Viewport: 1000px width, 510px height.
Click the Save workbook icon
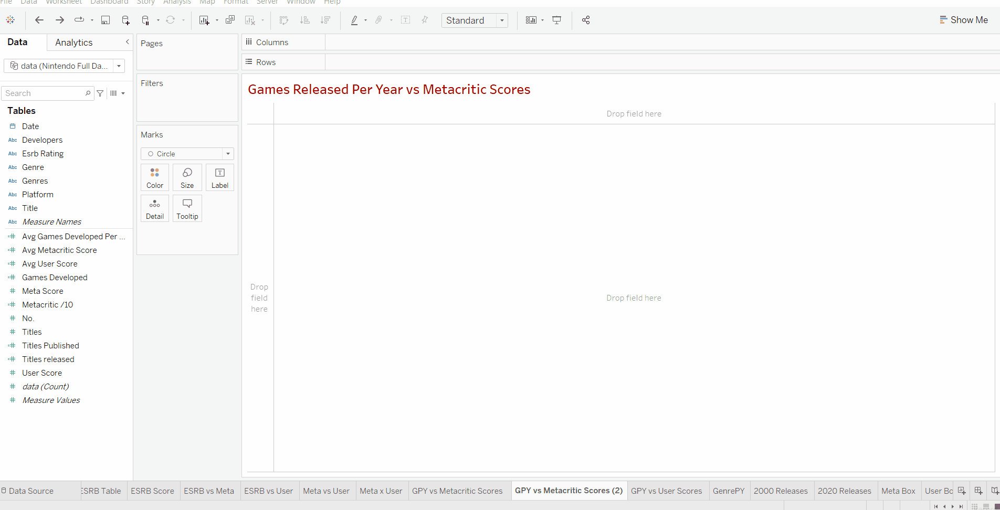pyautogui.click(x=106, y=20)
